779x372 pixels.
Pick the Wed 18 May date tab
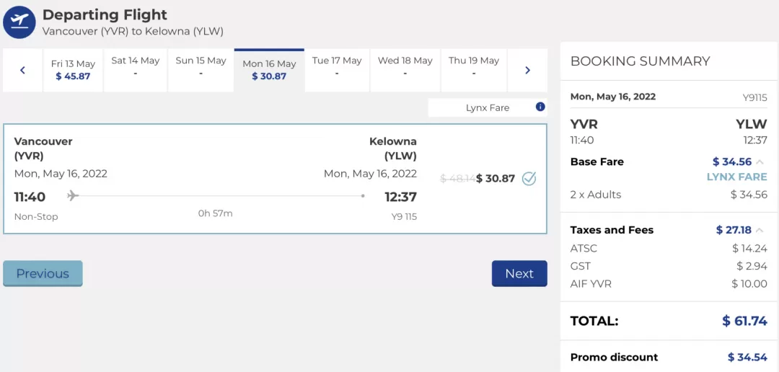(405, 71)
